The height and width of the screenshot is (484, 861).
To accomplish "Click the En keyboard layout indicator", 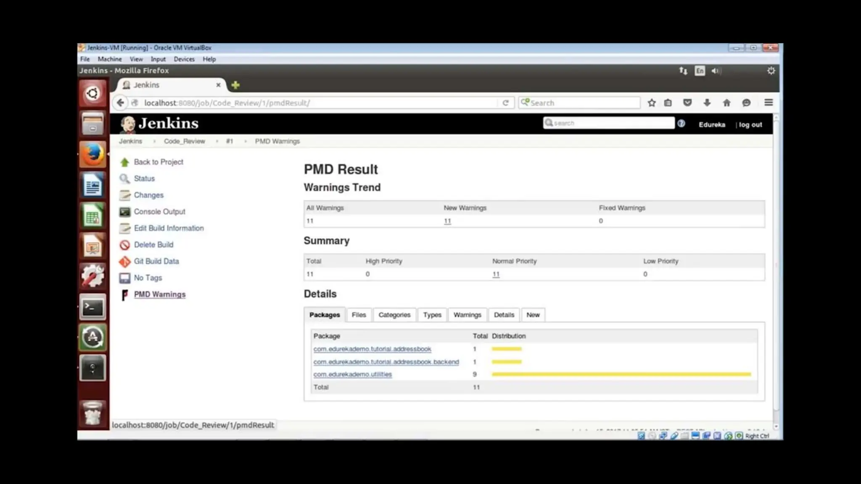I will [x=700, y=71].
